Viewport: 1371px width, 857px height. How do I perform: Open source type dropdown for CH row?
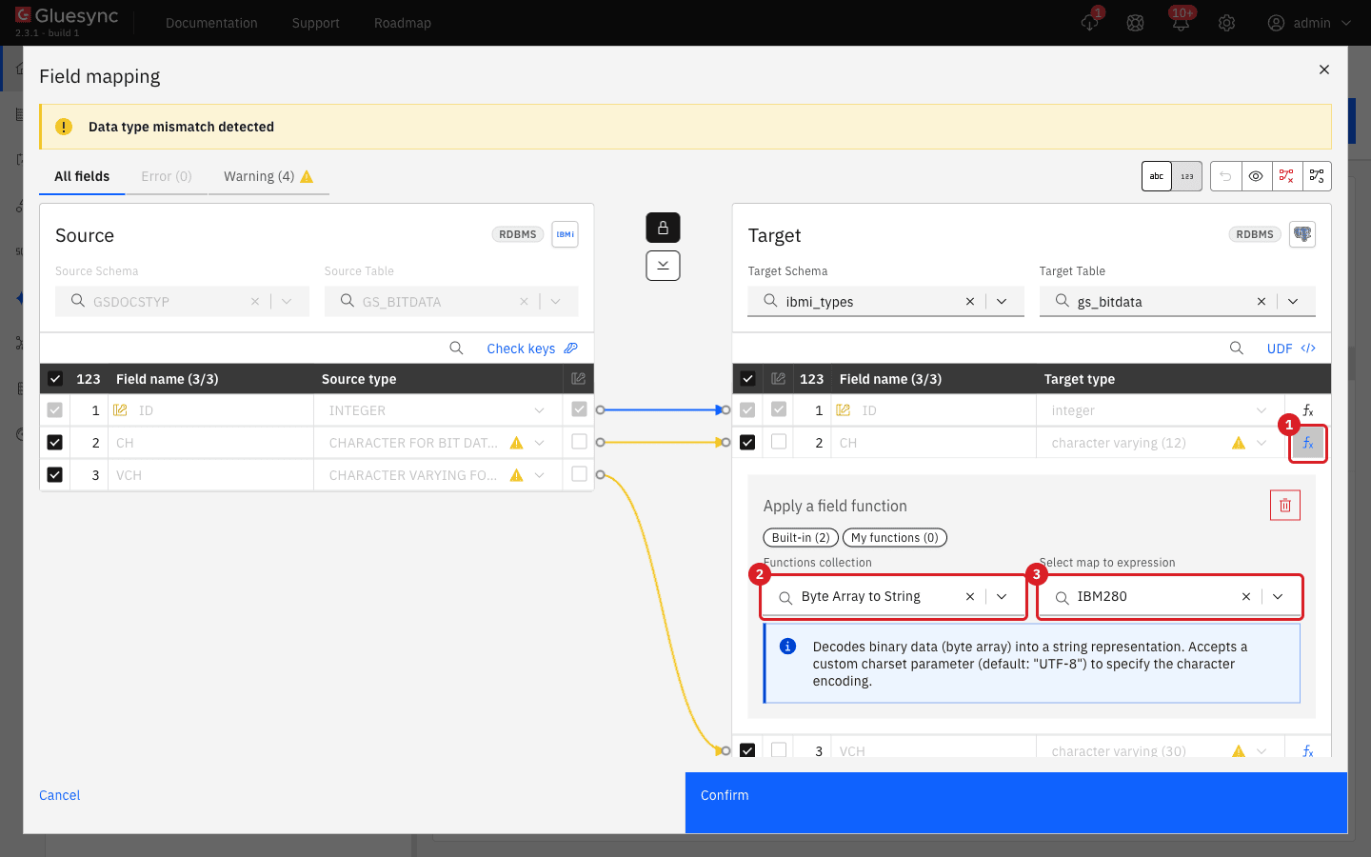[540, 443]
